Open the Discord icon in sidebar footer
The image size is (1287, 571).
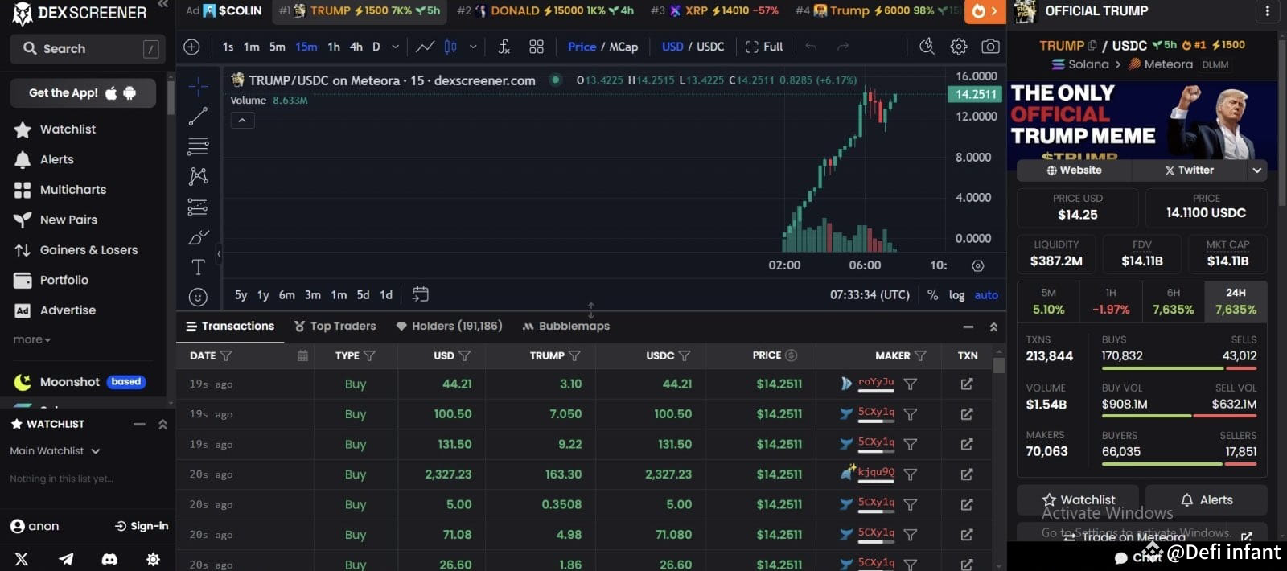pos(109,559)
